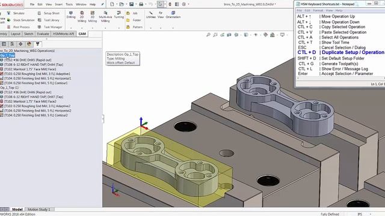Click the Select cursor tool in toolbar
385x216 pixels.
160,4
